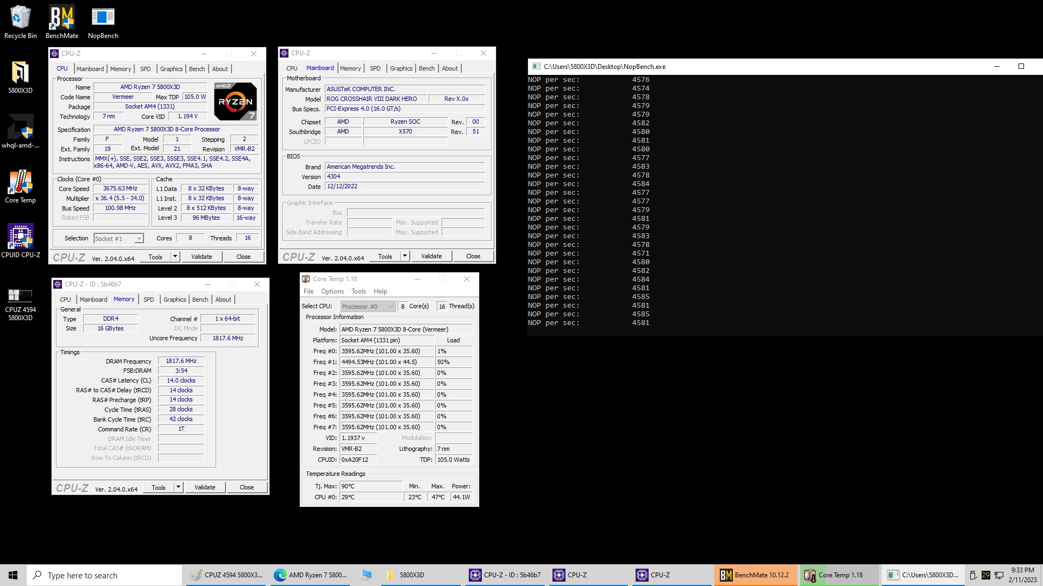Open the Tools dropdown arrow in CPU-Z Mainboard window
Image resolution: width=1043 pixels, height=586 pixels.
tap(405, 256)
